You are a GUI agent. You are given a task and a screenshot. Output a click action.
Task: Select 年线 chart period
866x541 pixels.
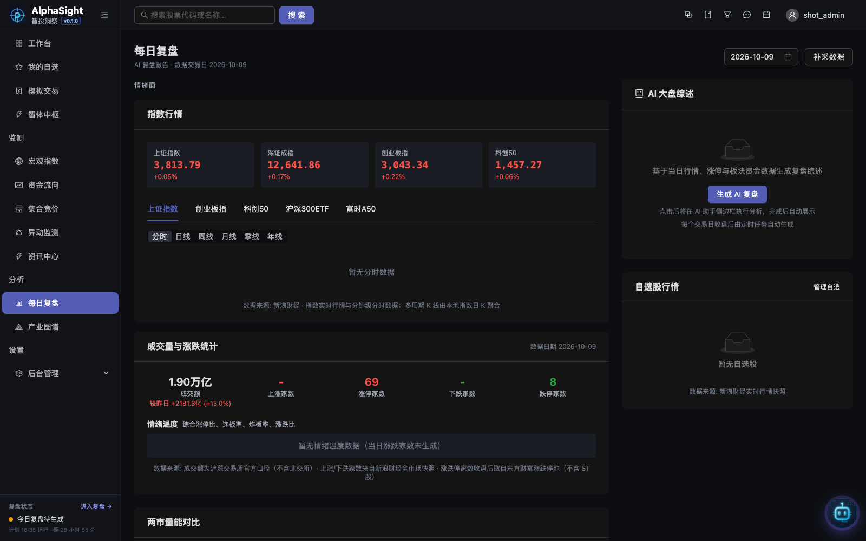pyautogui.click(x=275, y=236)
